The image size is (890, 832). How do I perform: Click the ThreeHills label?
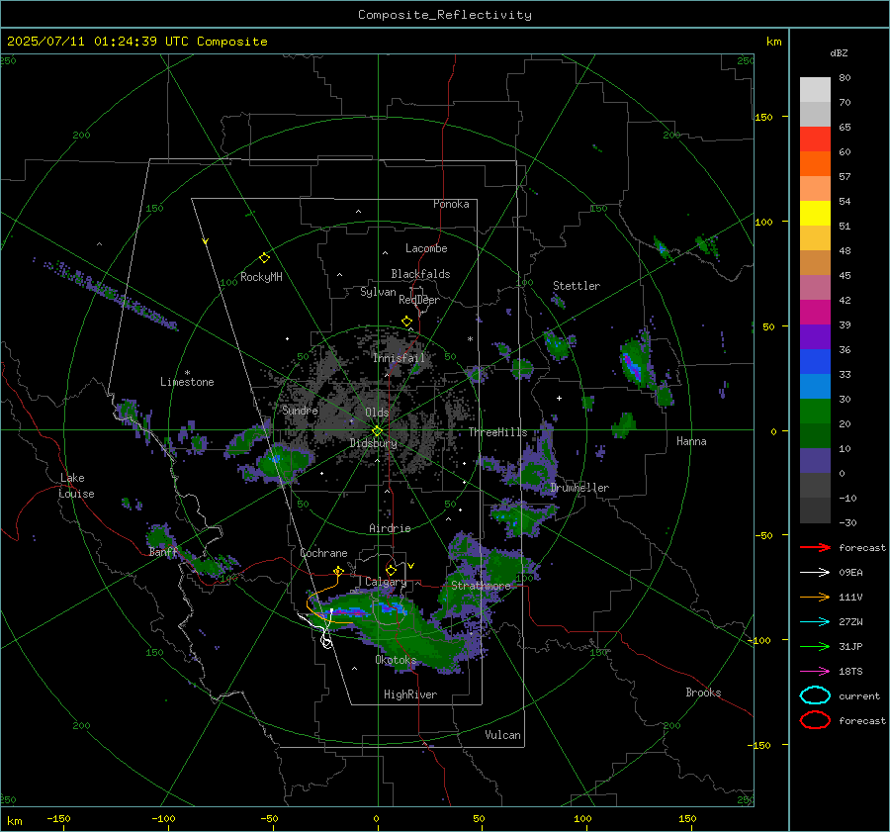pos(497,432)
